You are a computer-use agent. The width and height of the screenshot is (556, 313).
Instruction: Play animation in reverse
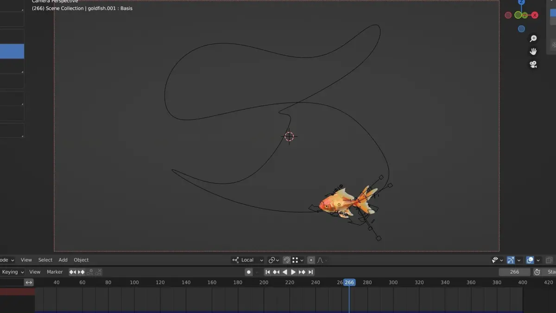[285, 272]
